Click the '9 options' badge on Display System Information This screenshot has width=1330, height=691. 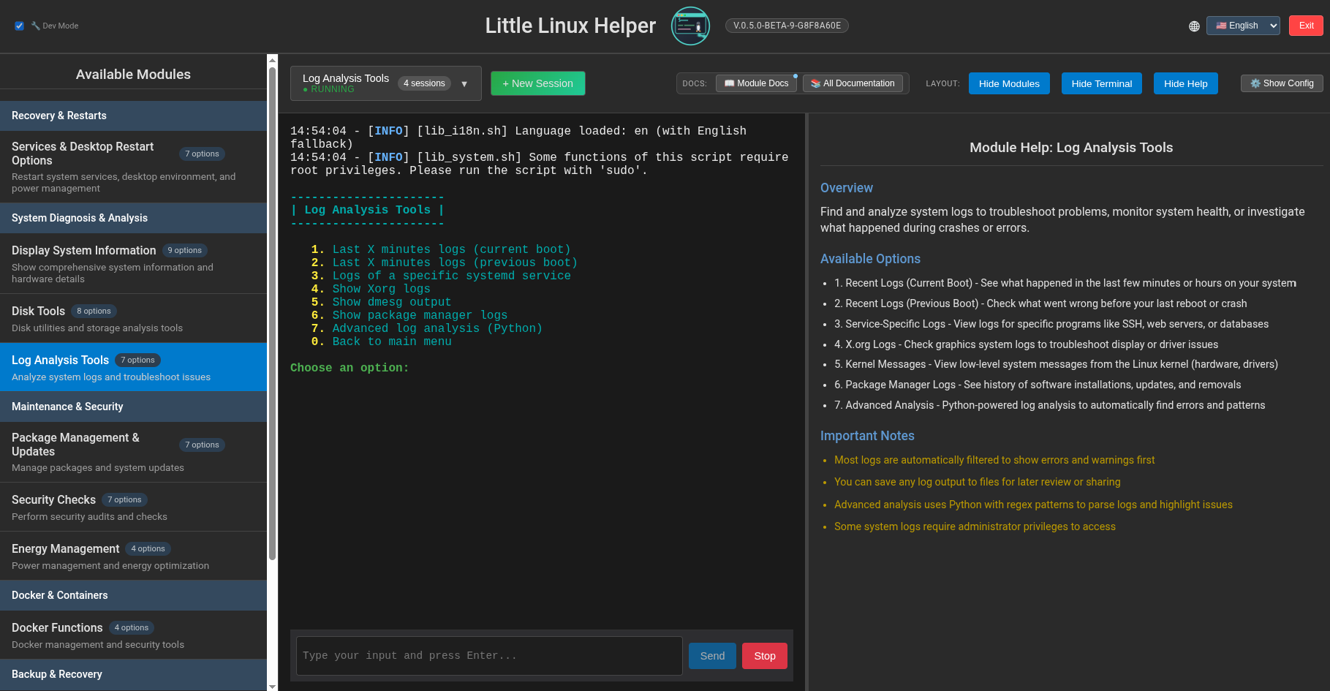184,250
